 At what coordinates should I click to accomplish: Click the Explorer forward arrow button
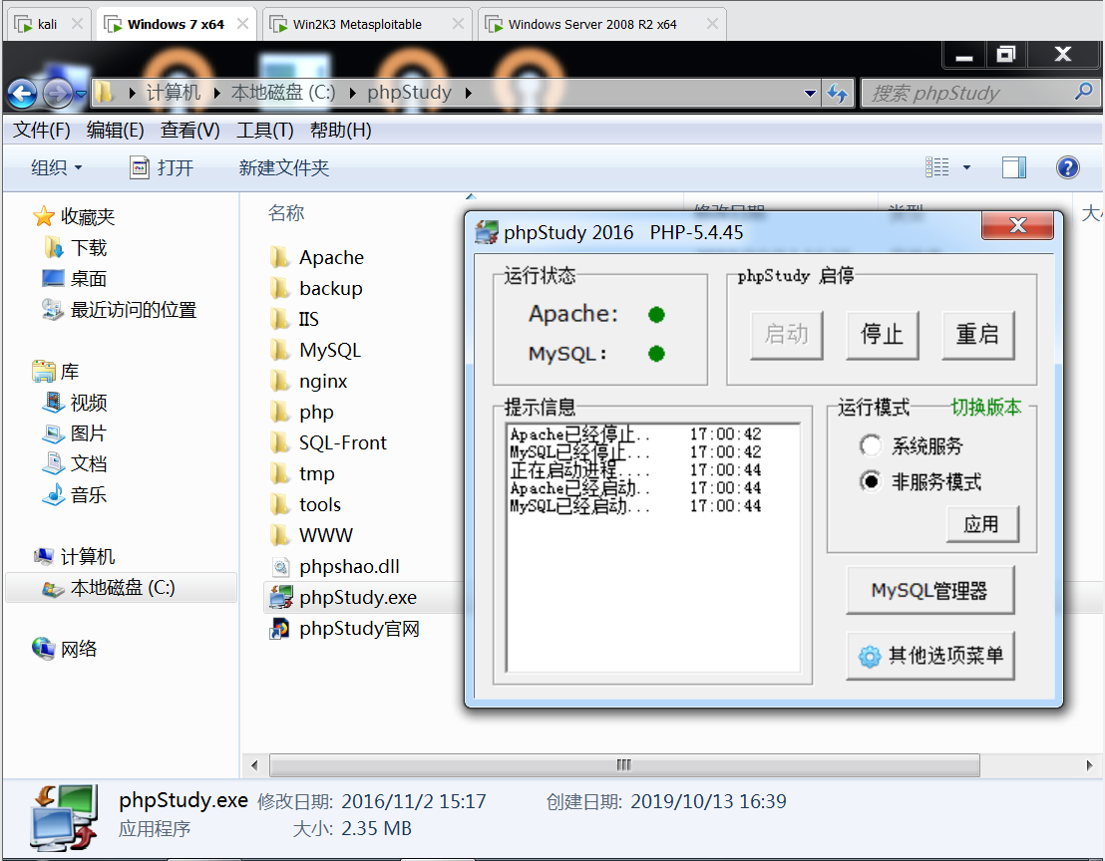point(57,94)
